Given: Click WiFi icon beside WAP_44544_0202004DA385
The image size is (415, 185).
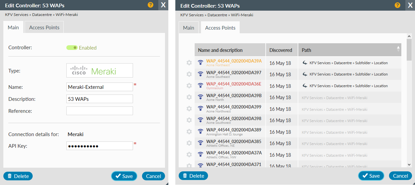Looking at the screenshot, I should (x=200, y=143).
